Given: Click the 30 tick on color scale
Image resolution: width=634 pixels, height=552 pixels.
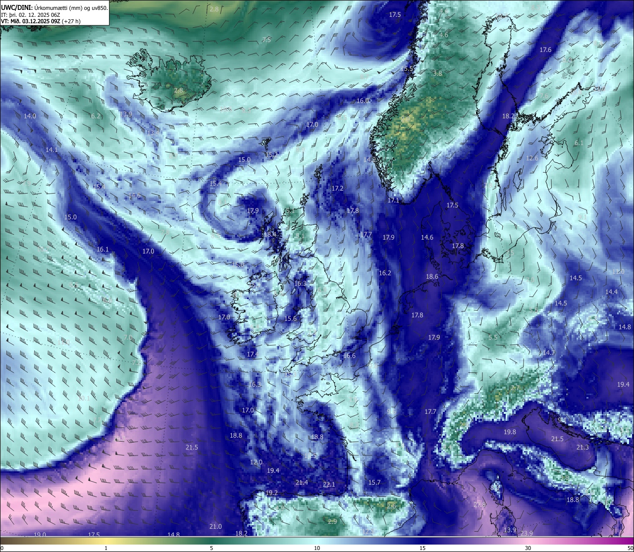Looking at the screenshot, I should [x=528, y=548].
